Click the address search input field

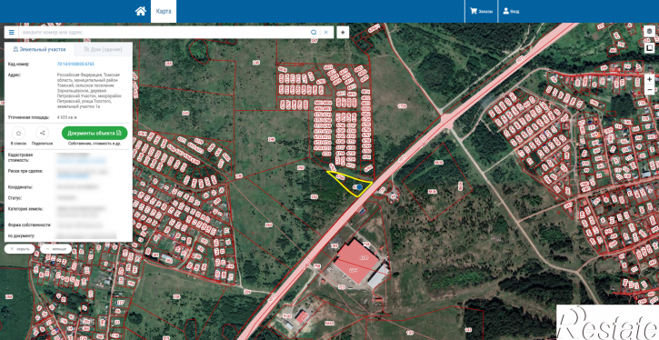165,33
